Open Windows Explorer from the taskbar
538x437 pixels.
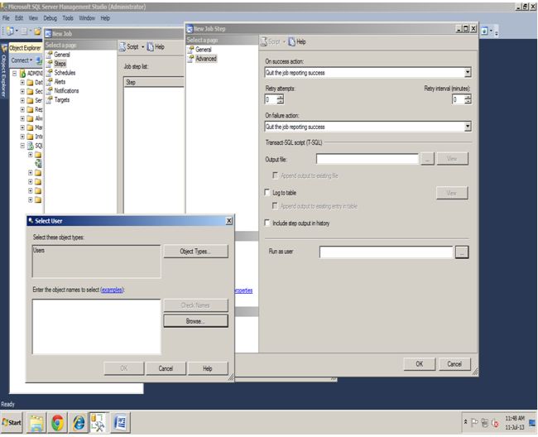(36, 423)
